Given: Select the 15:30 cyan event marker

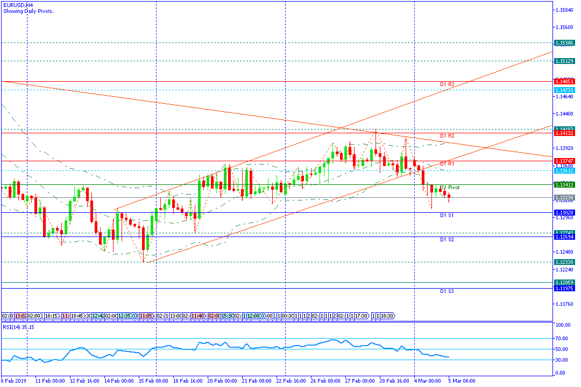Looking at the screenshot, I should (x=227, y=316).
